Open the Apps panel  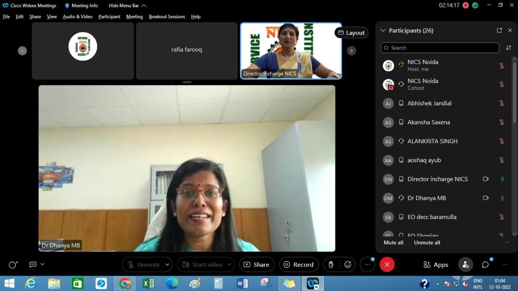point(436,265)
